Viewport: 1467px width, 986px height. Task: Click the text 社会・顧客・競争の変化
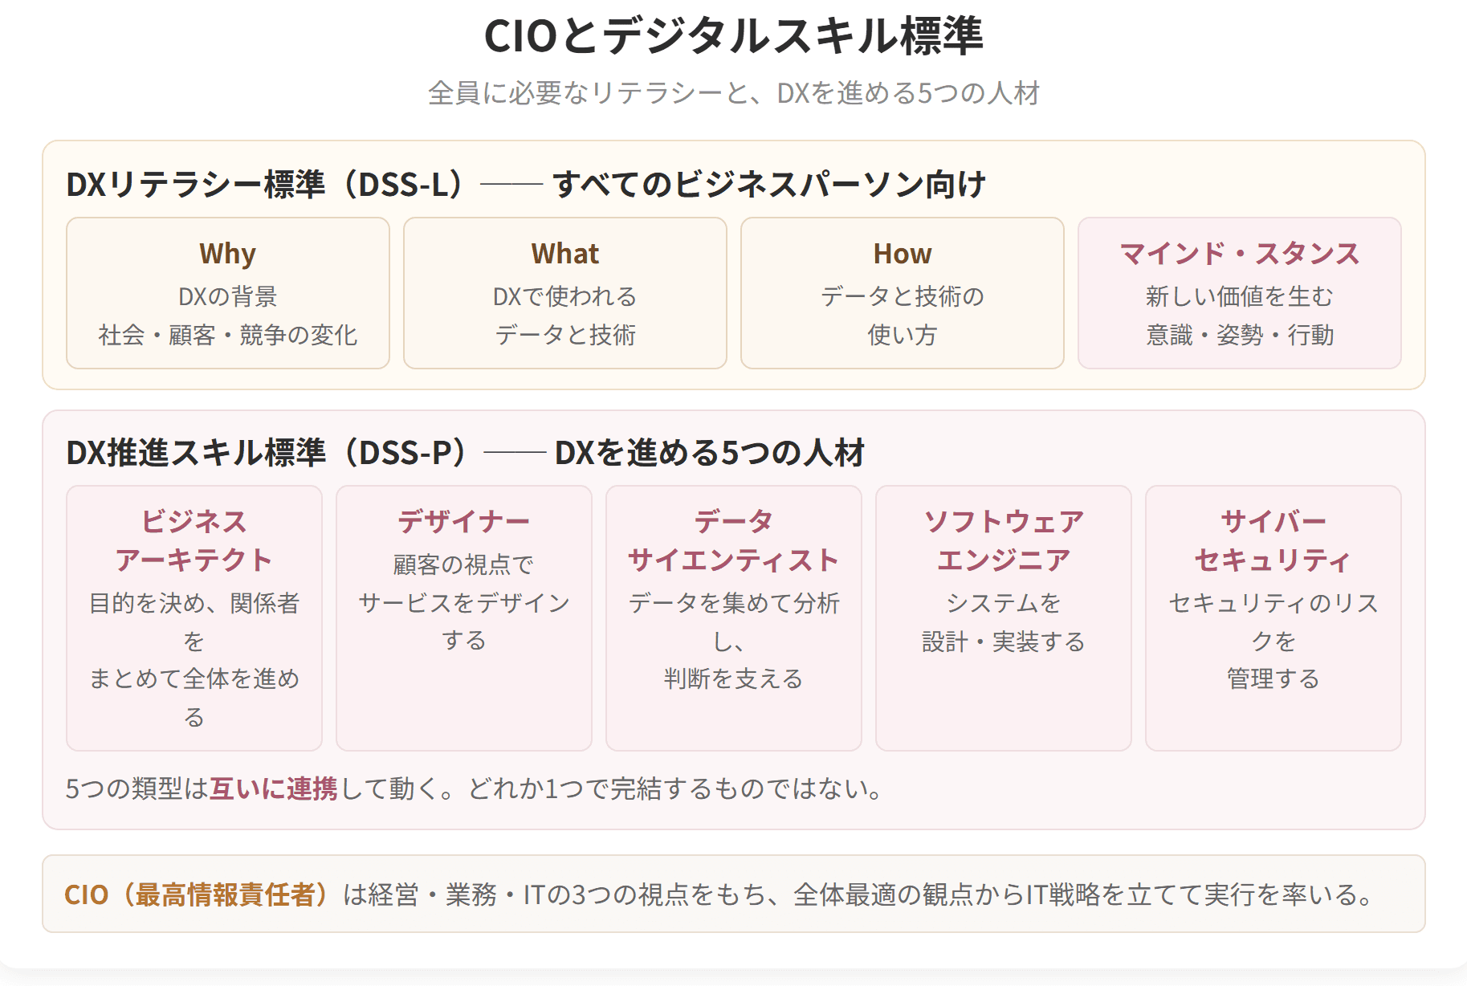[228, 335]
